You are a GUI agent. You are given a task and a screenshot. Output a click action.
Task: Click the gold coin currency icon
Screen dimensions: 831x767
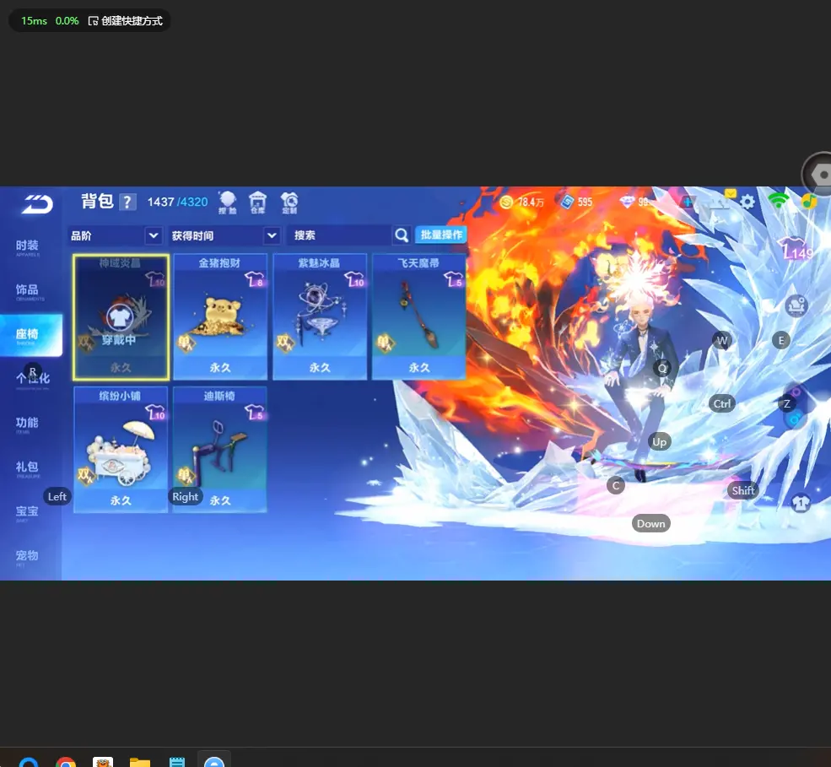click(506, 202)
